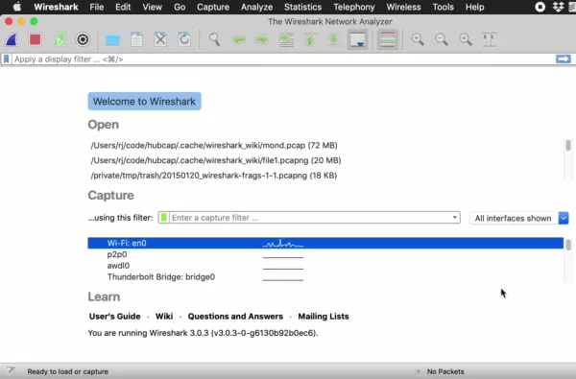Go forward in packet history arrow
This screenshot has width=576, height=379.
coord(262,39)
